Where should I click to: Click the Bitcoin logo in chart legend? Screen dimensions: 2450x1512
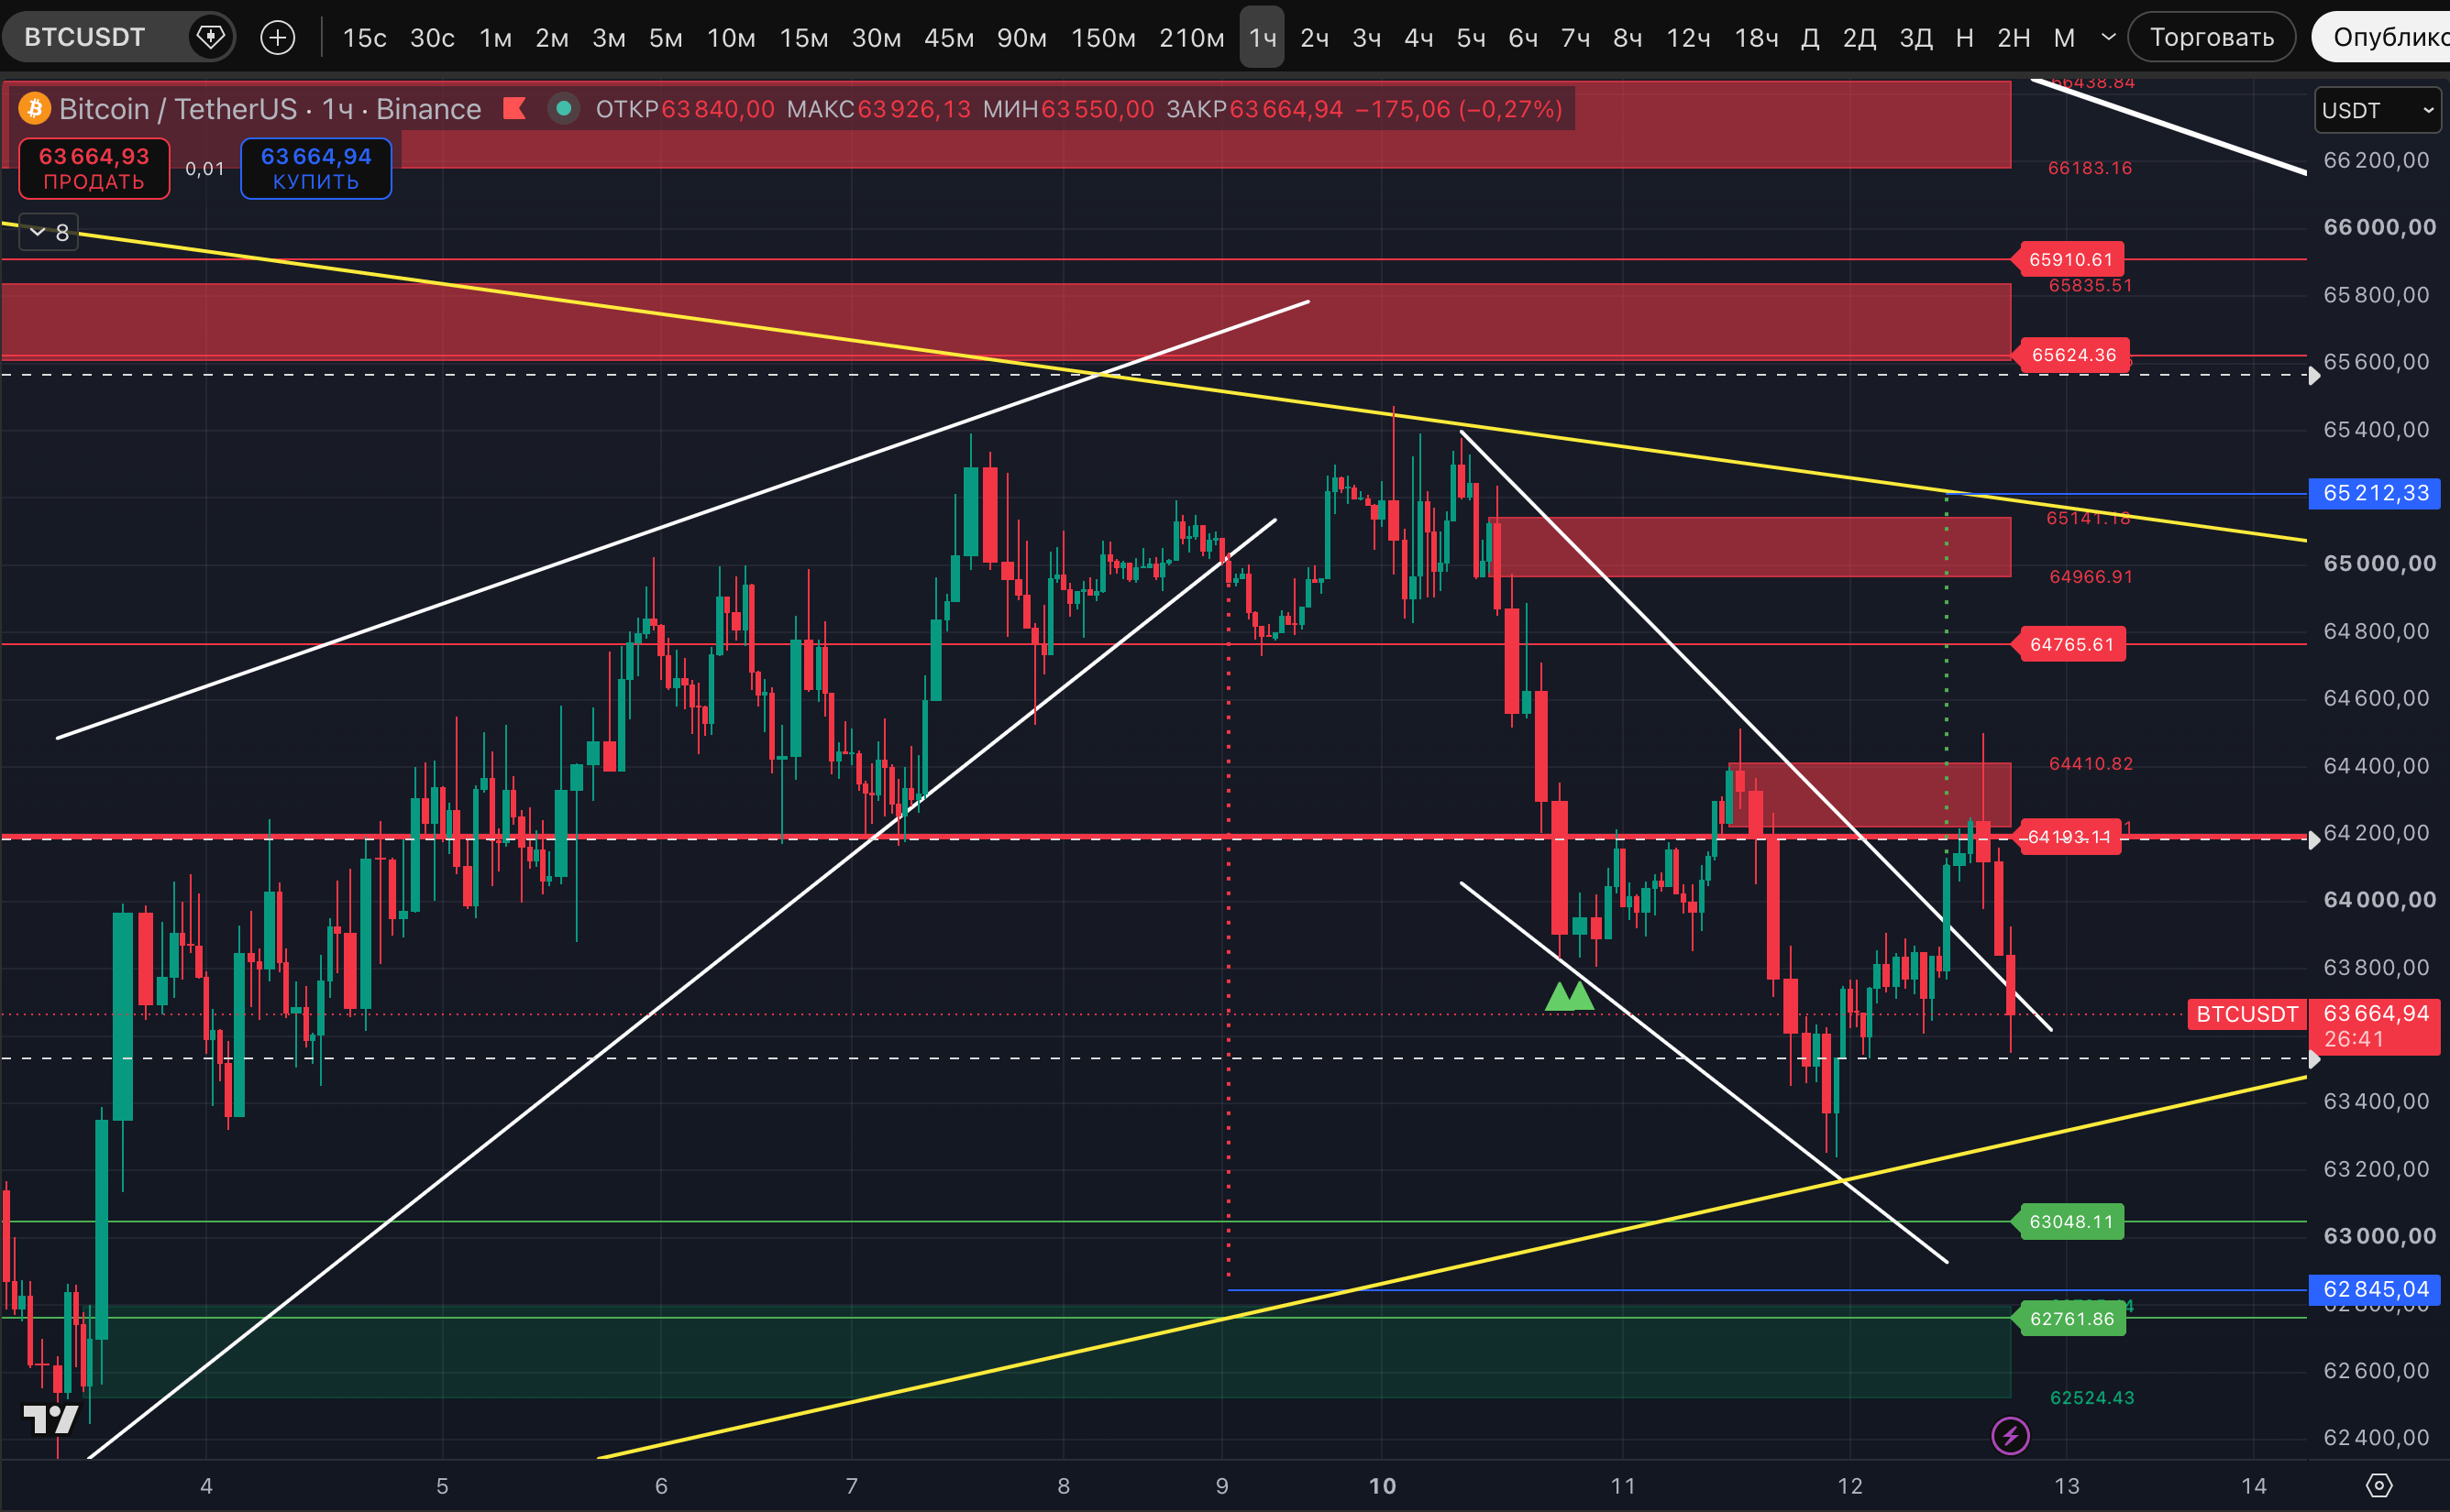point(35,108)
